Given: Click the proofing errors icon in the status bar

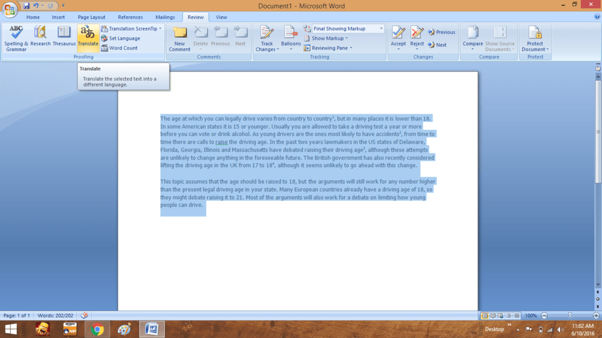Looking at the screenshot, I should click(x=84, y=315).
